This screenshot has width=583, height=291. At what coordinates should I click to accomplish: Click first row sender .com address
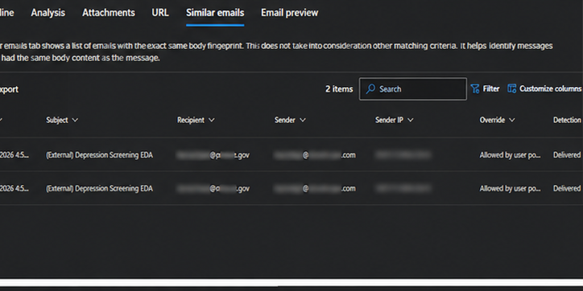(x=315, y=155)
